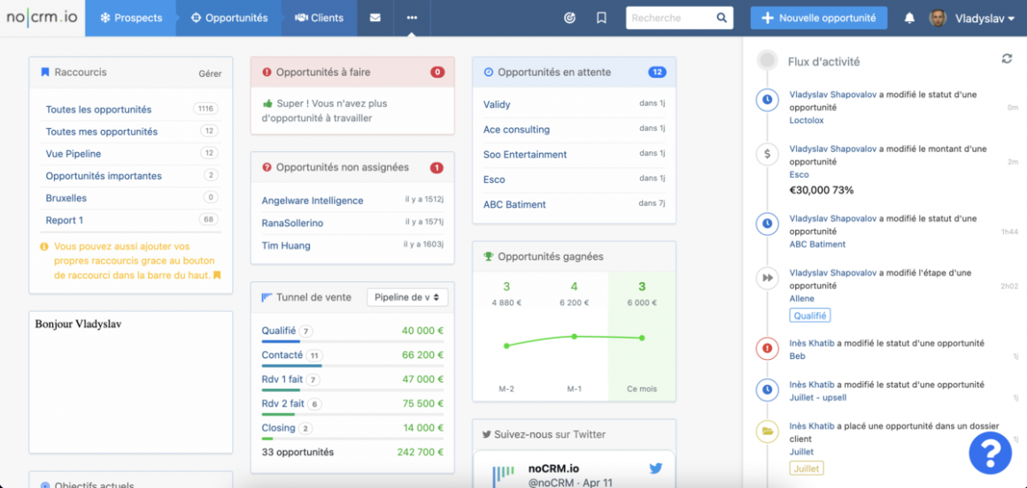Open the Toutes les opportunités shortcut
This screenshot has height=488, width=1027.
[x=98, y=110]
